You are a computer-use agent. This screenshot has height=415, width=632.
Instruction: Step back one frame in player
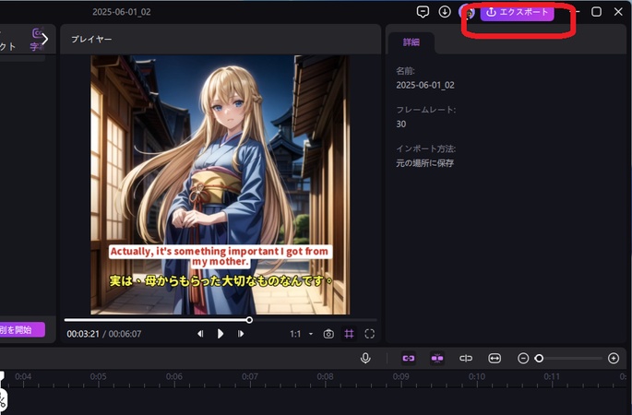coord(200,334)
